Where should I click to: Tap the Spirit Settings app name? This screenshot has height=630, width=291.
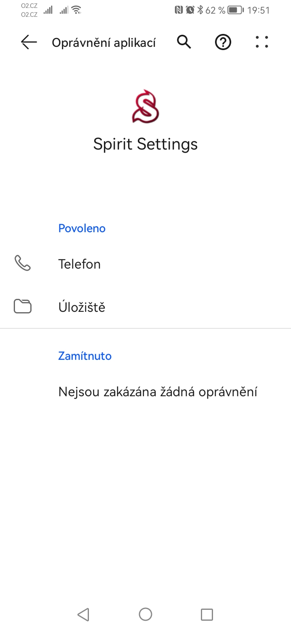[145, 144]
